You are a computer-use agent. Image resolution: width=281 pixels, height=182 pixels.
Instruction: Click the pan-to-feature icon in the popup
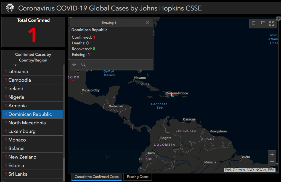click(74, 65)
